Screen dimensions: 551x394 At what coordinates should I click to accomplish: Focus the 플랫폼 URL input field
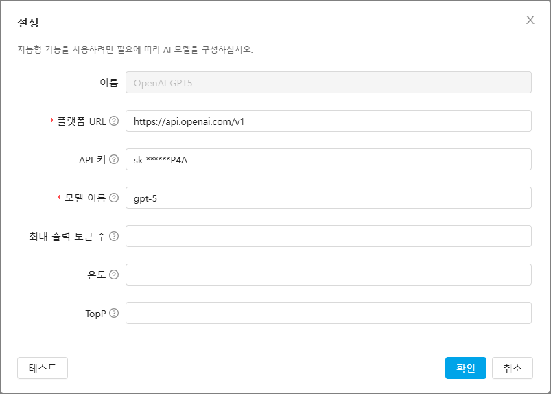point(329,121)
